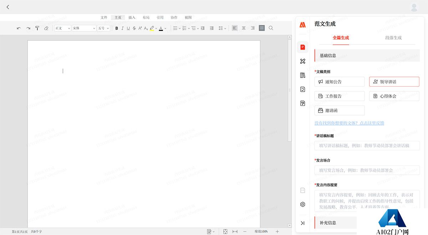
Task: Expand the font color dropdown arrow
Action: [x=165, y=28]
